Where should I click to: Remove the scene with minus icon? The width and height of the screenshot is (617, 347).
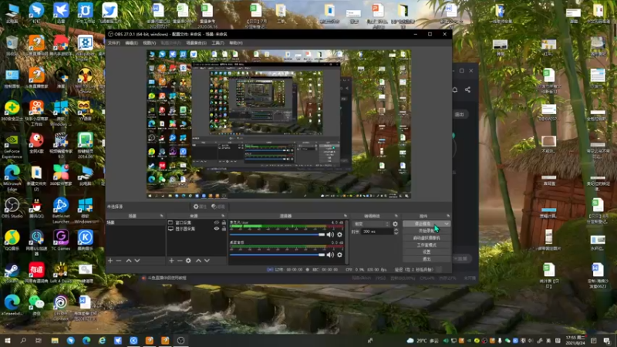tap(119, 261)
